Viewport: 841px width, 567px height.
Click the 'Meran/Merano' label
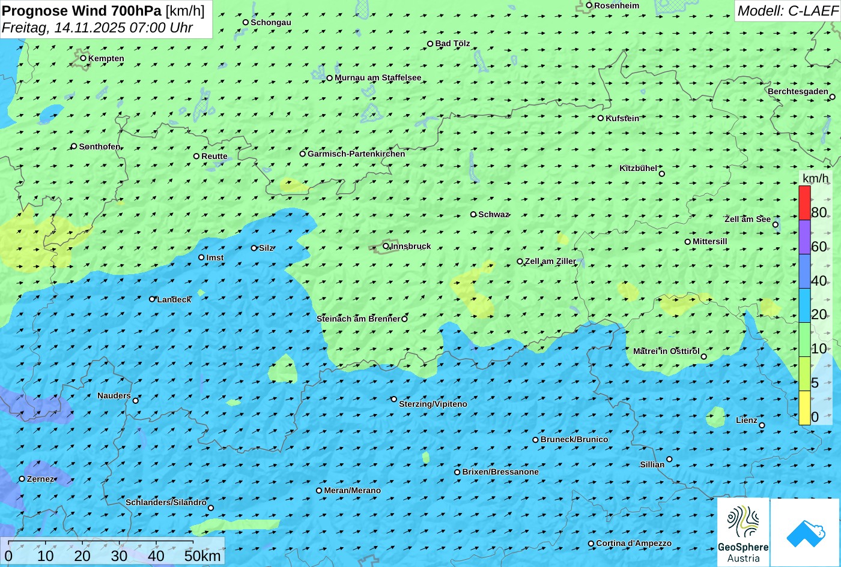(353, 490)
